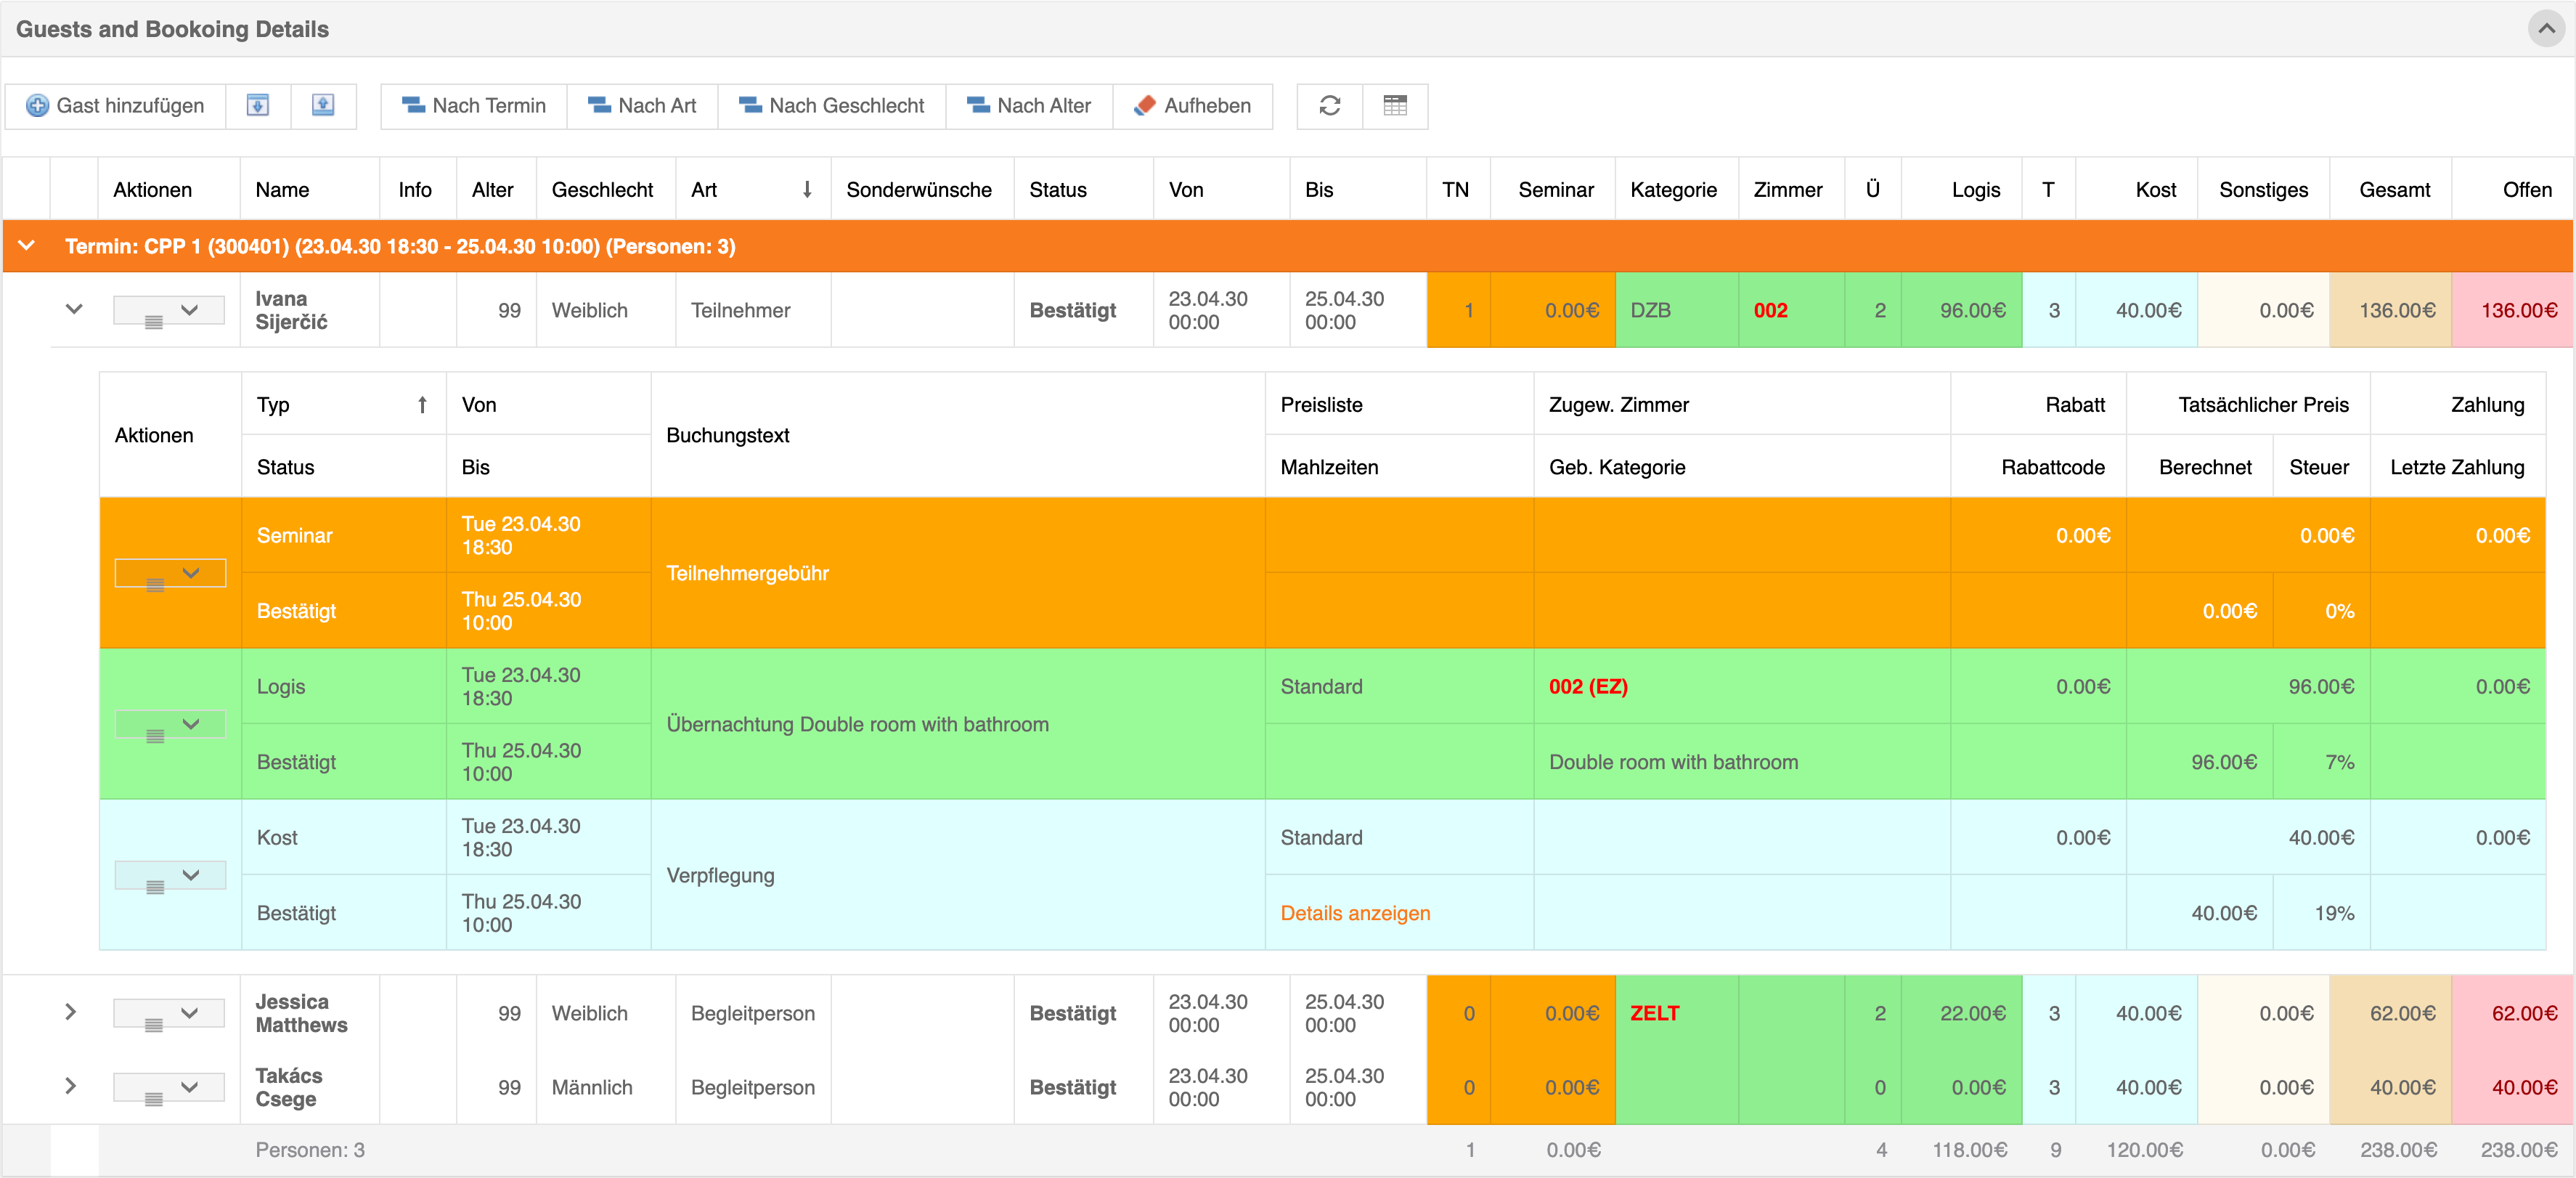2576x1178 pixels.
Task: Click the expand-all rows down-arrow icon
Action: [x=258, y=105]
